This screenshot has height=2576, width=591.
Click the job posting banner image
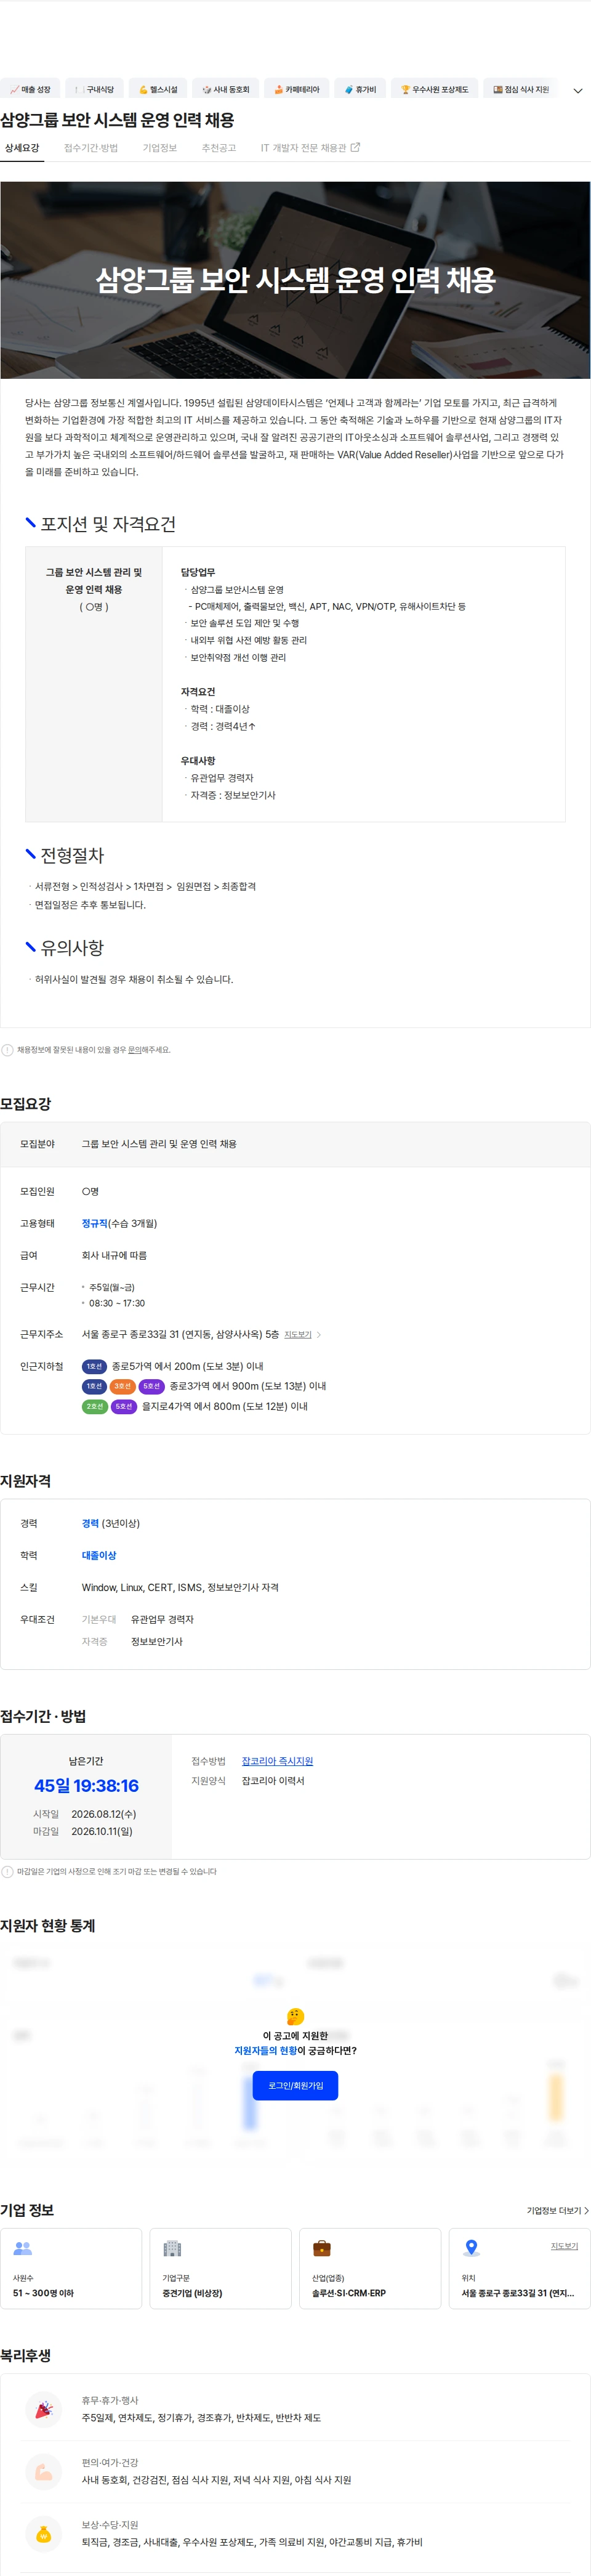tap(295, 280)
